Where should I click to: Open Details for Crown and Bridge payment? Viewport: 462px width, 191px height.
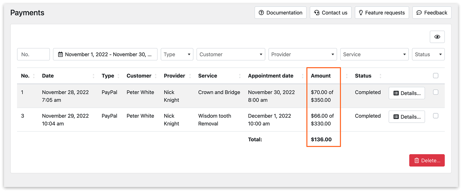click(x=407, y=93)
